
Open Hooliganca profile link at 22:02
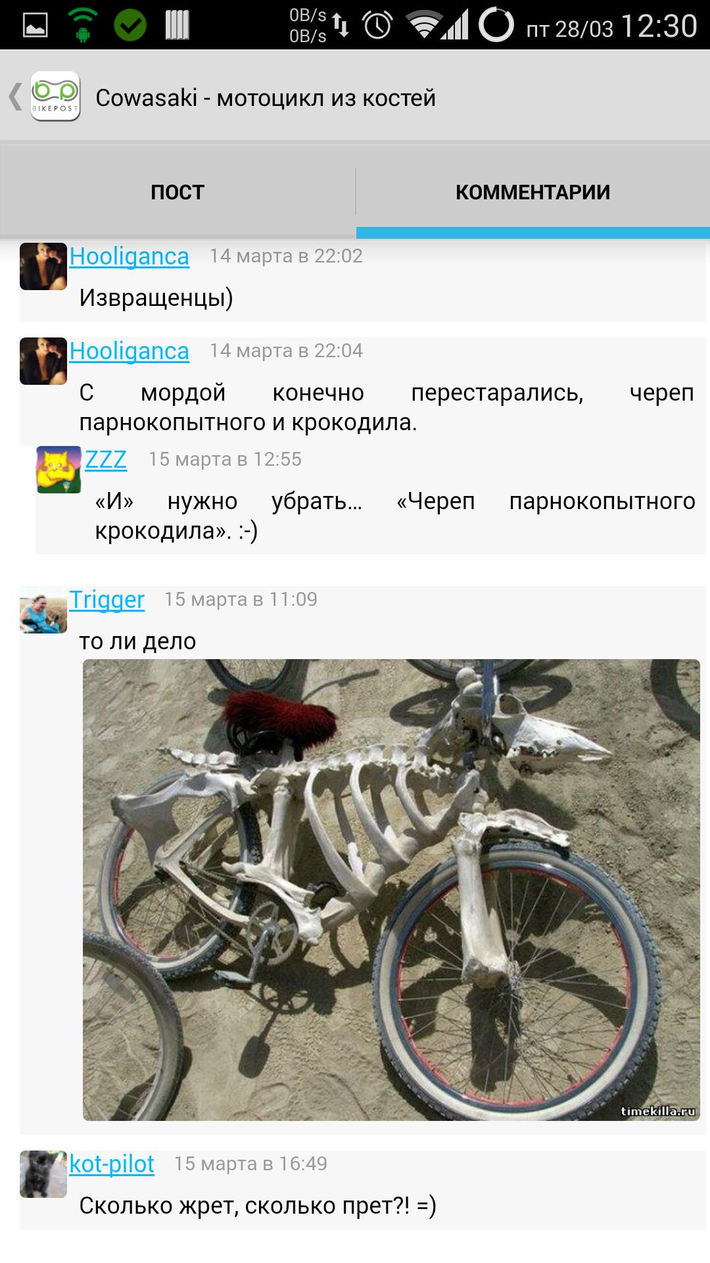click(x=130, y=257)
